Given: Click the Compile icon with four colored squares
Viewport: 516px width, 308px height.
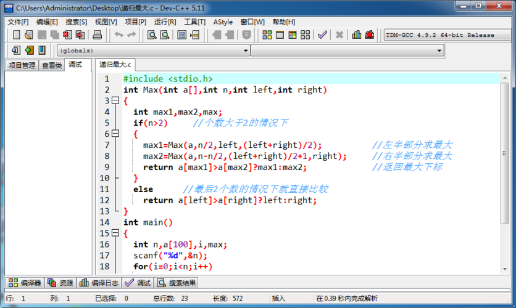Looking at the screenshot, I should (x=267, y=35).
